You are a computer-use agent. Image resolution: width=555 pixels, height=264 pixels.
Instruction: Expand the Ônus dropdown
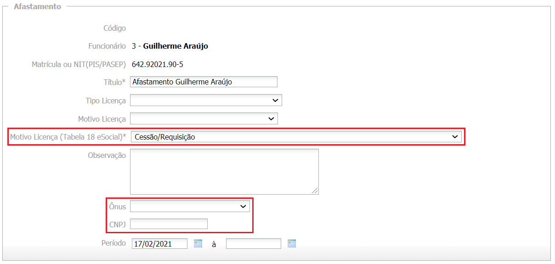click(x=190, y=207)
